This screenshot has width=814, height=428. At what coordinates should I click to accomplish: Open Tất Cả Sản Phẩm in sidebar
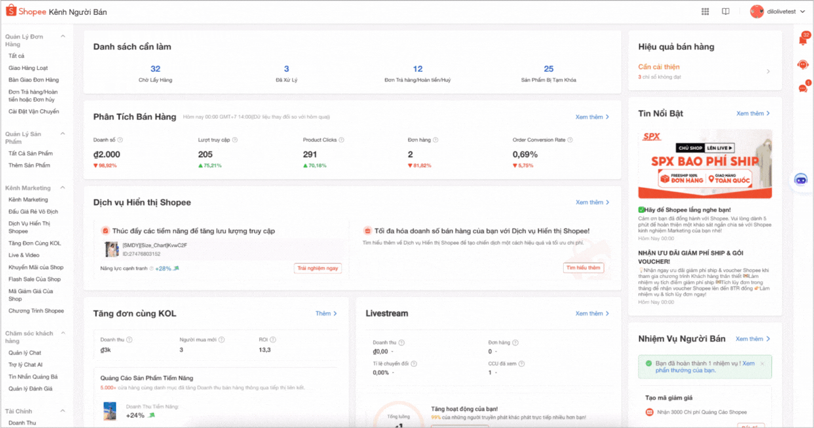pos(31,153)
